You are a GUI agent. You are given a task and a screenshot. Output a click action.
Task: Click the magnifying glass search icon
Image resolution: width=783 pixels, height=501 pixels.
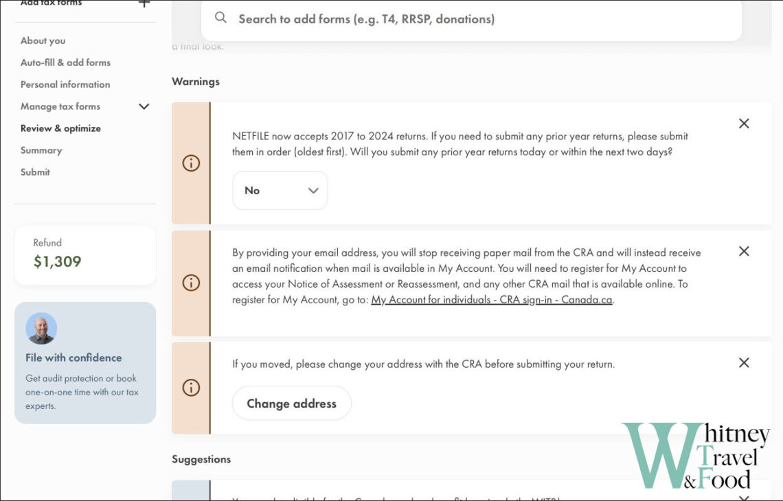point(220,18)
